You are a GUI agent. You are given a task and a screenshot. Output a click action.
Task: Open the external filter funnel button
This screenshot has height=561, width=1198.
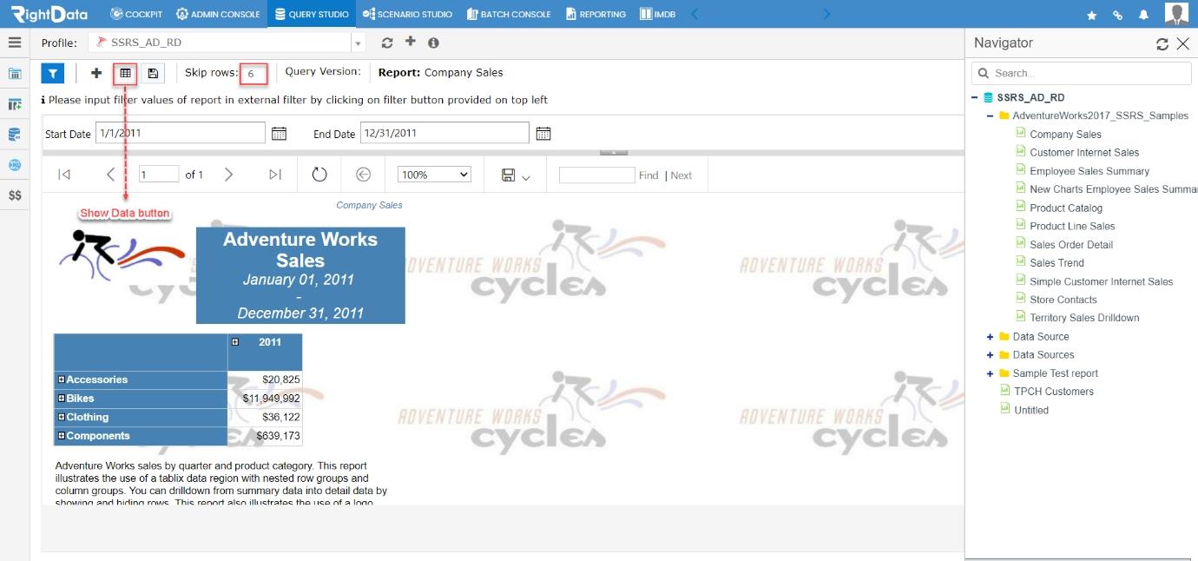(x=52, y=74)
